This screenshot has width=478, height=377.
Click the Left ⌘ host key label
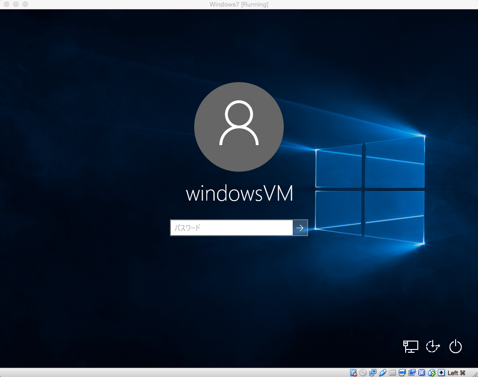point(457,373)
